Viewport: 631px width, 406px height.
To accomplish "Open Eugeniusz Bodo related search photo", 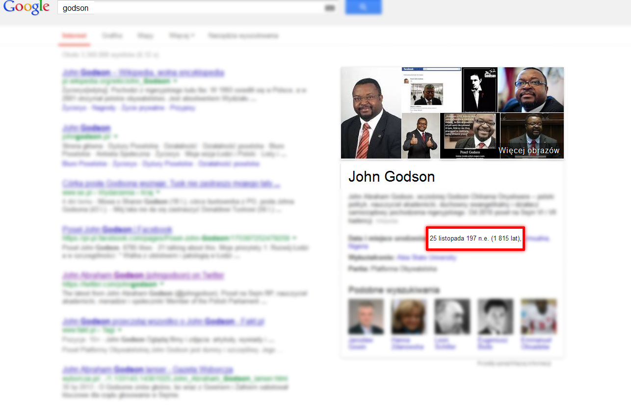I will tap(496, 317).
